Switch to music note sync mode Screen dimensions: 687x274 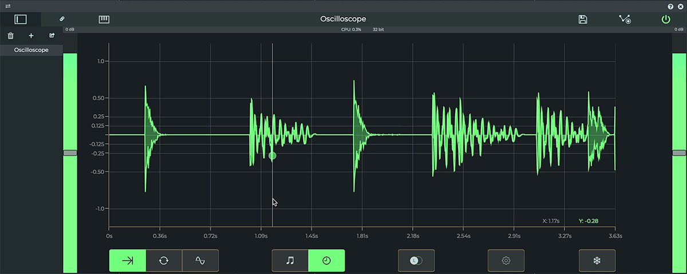(x=290, y=260)
